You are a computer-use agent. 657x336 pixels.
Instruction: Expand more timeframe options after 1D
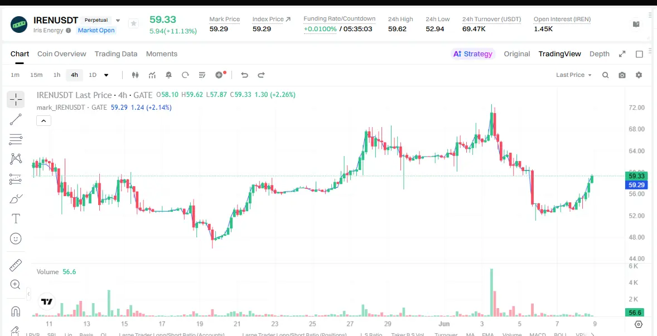click(106, 75)
